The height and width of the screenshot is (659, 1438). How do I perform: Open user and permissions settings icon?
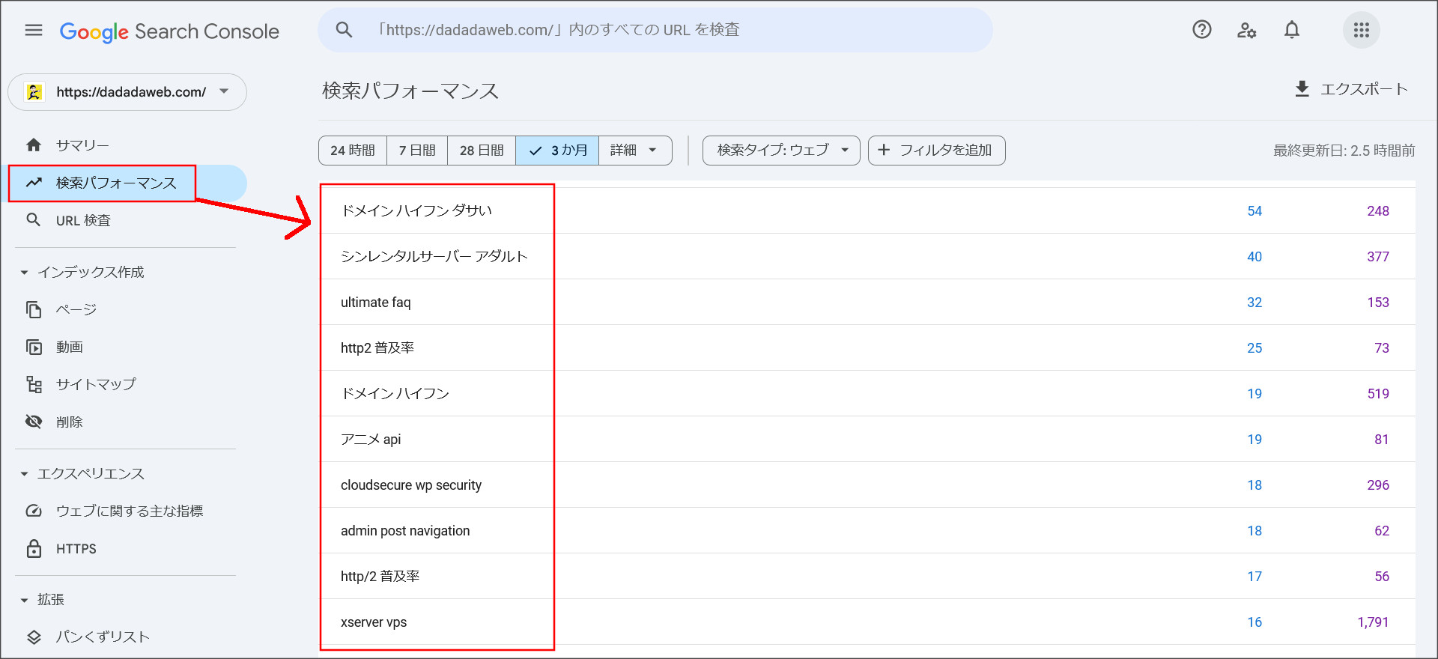1247,30
